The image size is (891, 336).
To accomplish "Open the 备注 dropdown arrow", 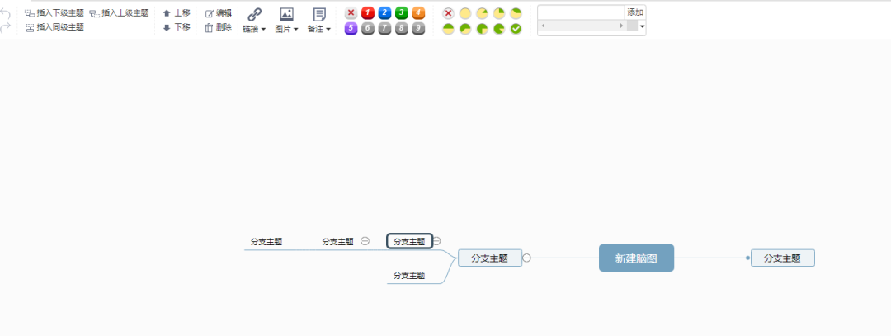I will (x=328, y=30).
